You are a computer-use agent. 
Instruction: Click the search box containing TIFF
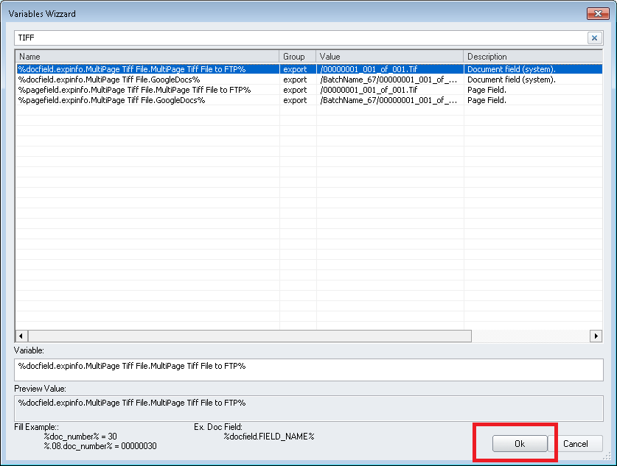tap(295, 38)
